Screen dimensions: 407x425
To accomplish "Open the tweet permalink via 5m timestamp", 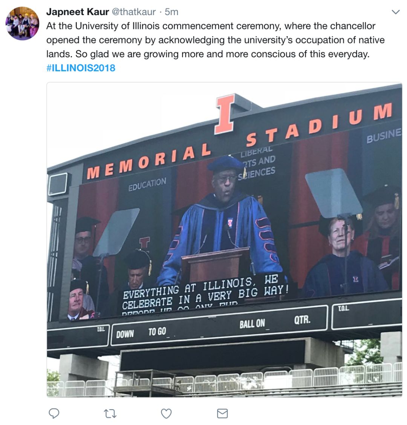I will coord(171,12).
